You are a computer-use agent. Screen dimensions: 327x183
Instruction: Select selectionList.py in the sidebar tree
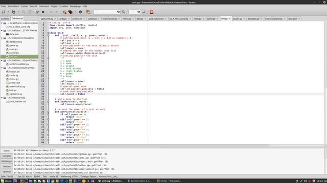tap(17, 86)
